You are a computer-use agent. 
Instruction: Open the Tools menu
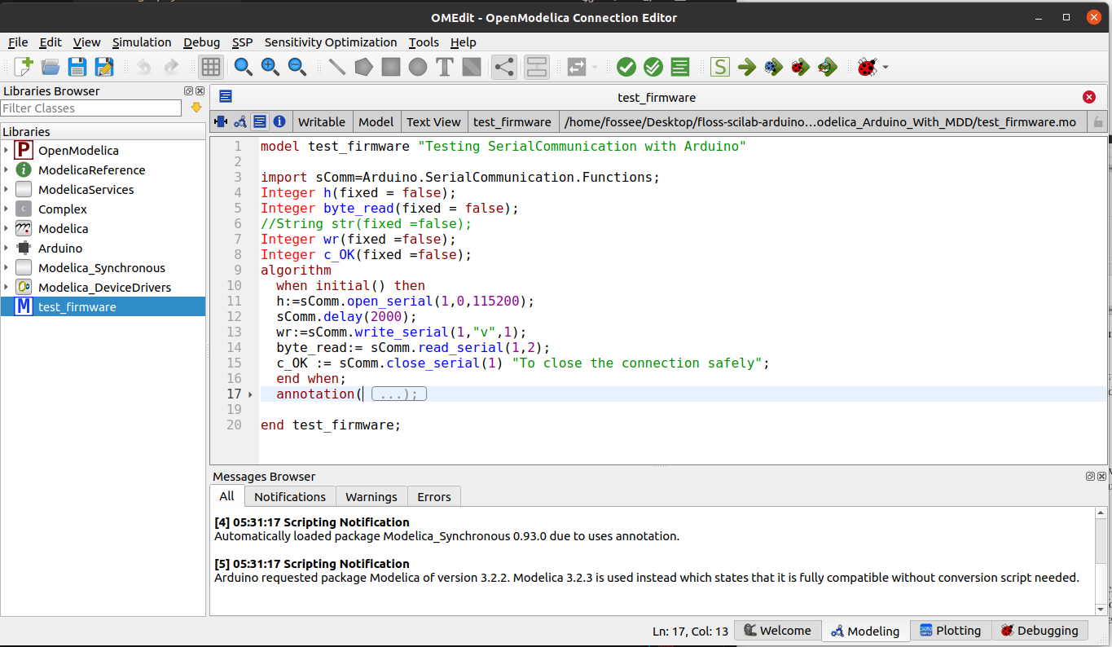click(x=424, y=42)
